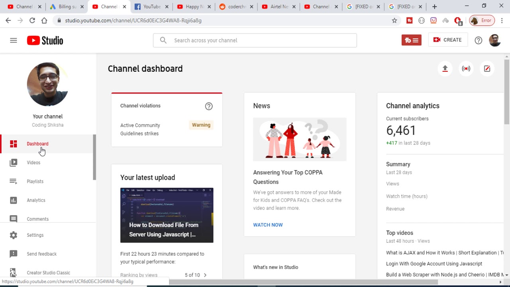
Task: Open the latest upload video thumbnail
Action: point(167,215)
